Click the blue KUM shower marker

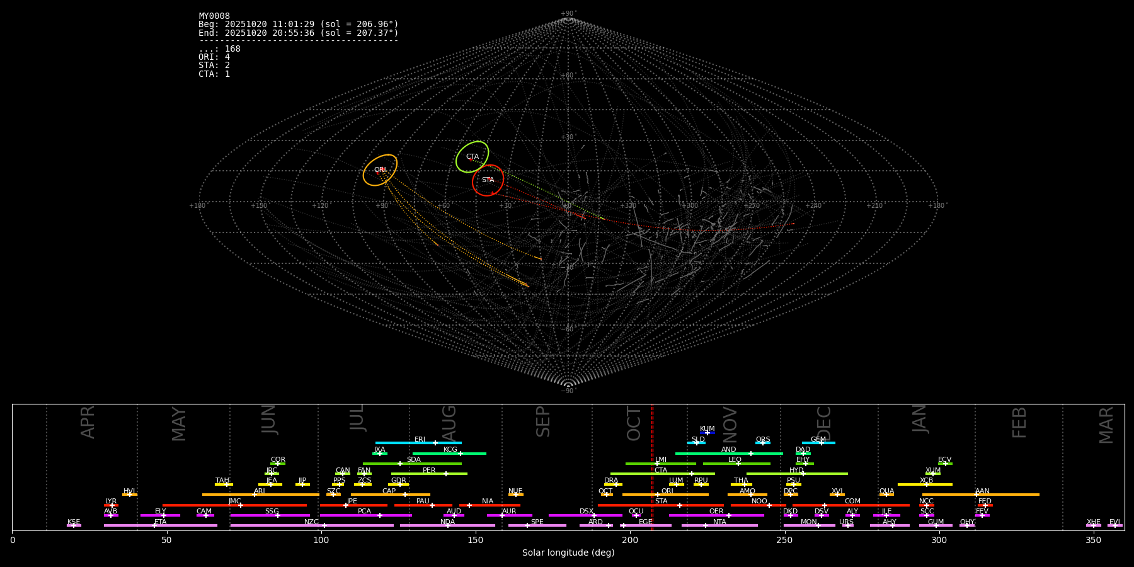click(707, 433)
